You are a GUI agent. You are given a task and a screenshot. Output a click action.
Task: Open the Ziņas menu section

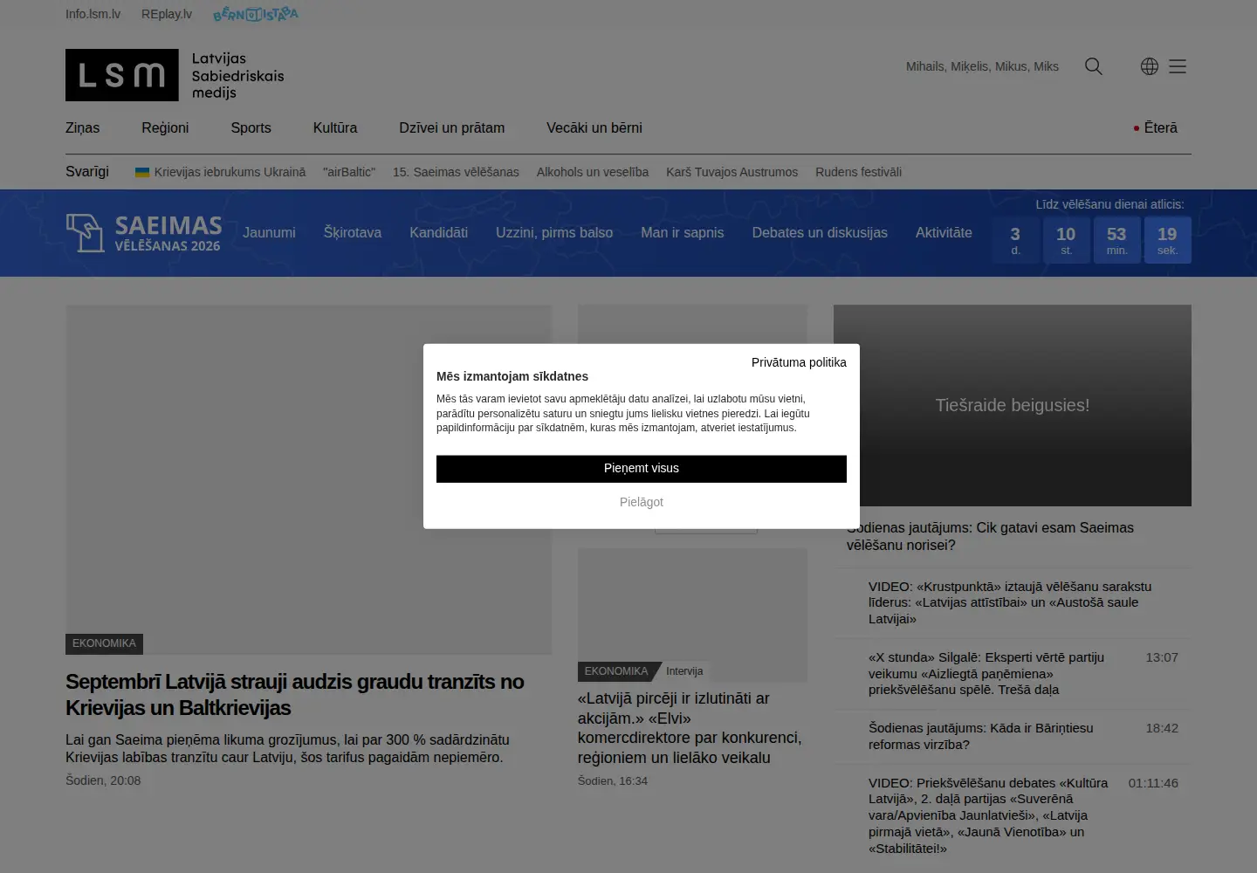pos(83,127)
